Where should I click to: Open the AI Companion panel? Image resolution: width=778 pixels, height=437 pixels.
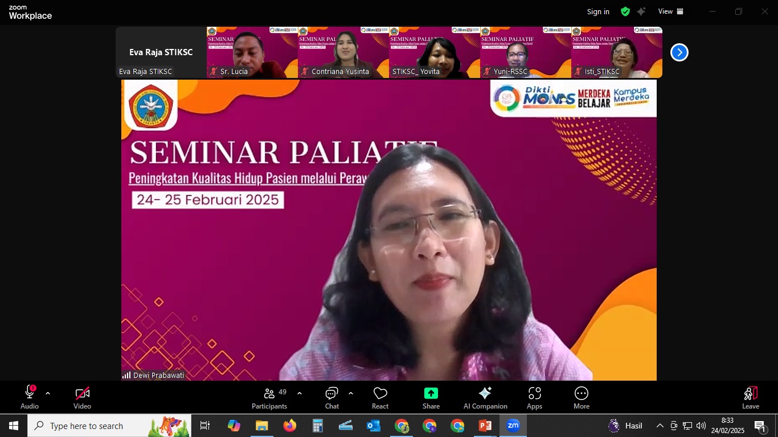coord(485,398)
